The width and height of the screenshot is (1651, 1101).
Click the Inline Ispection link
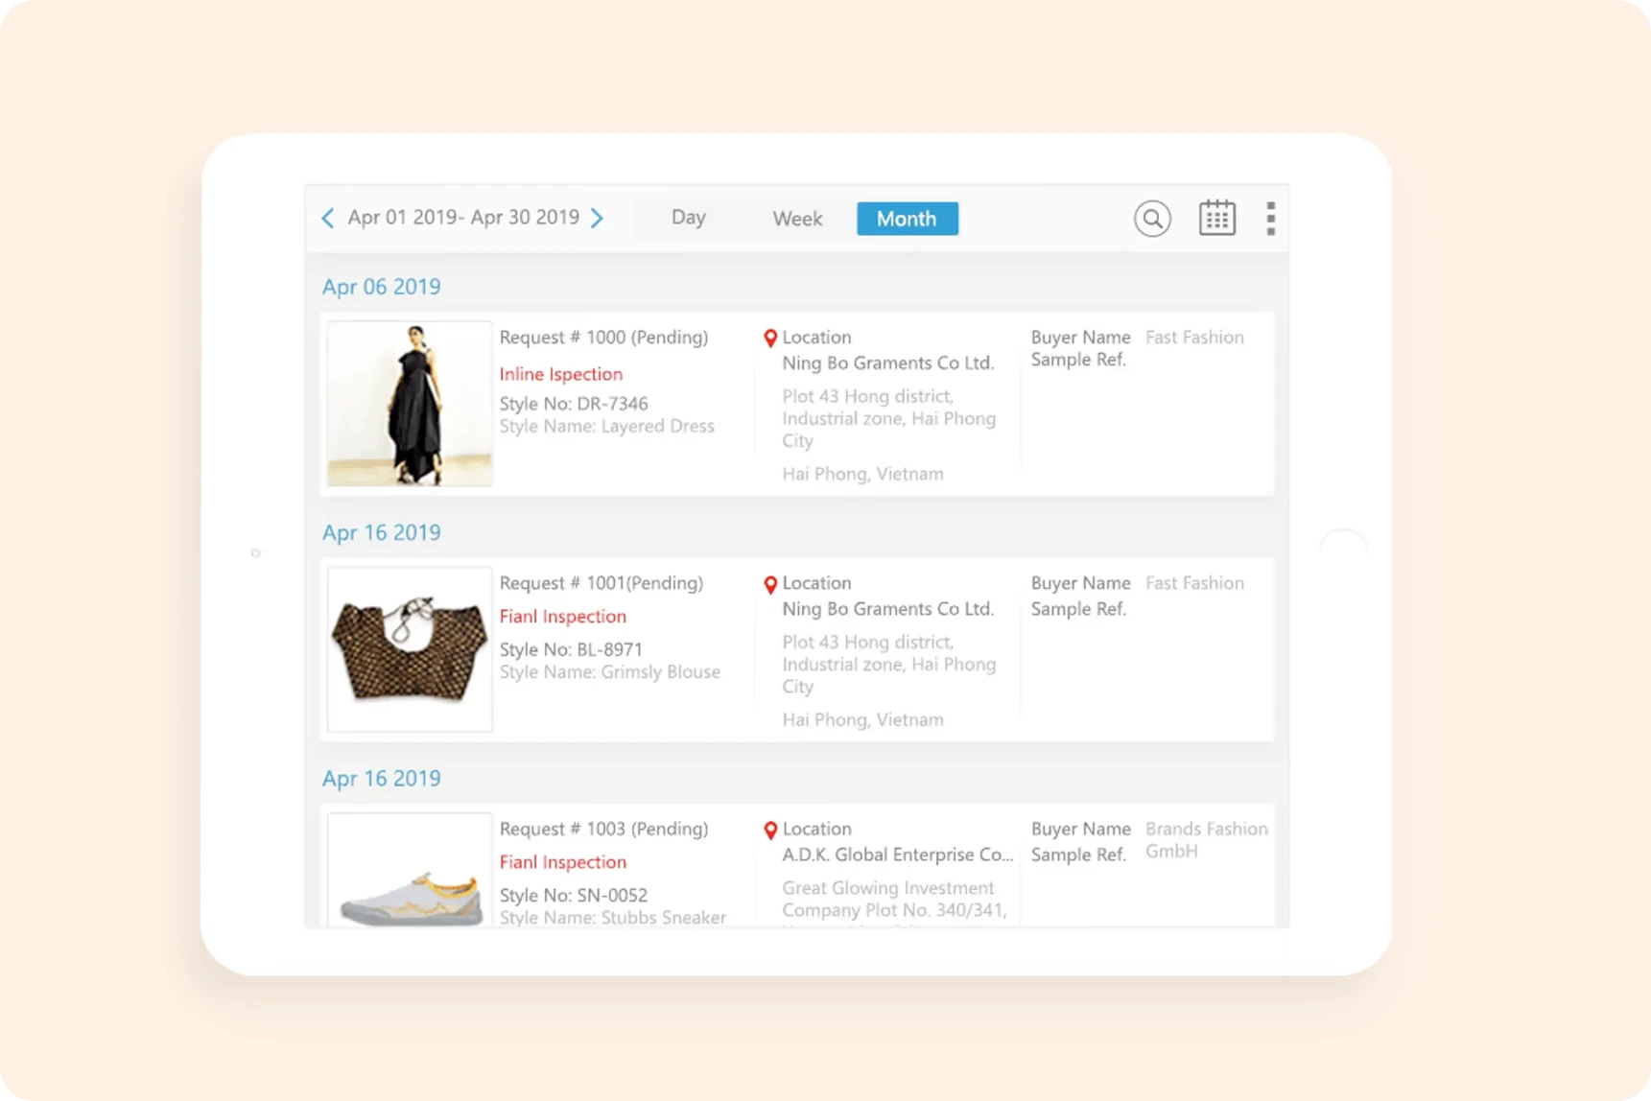point(560,374)
